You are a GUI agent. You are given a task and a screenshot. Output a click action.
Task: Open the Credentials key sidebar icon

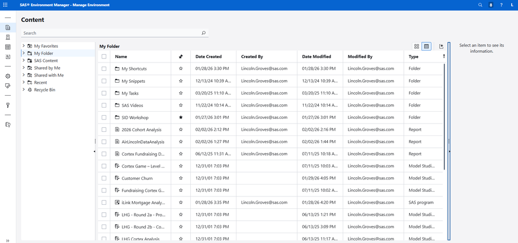(x=8, y=105)
